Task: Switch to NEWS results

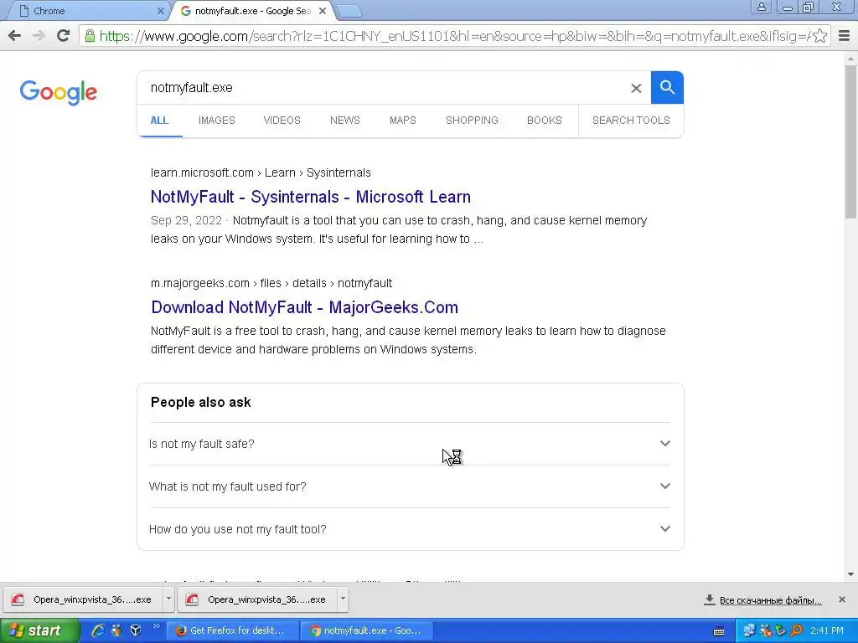Action: pyautogui.click(x=344, y=121)
